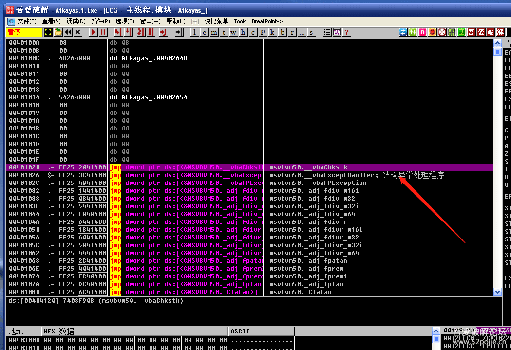The width and height of the screenshot is (511, 350).
Task: Open executable modules with e button
Action: (x=204, y=32)
